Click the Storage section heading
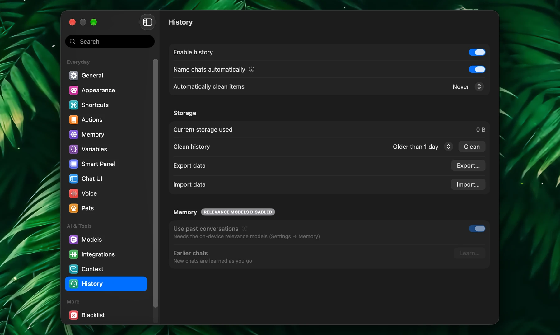 [x=184, y=113]
